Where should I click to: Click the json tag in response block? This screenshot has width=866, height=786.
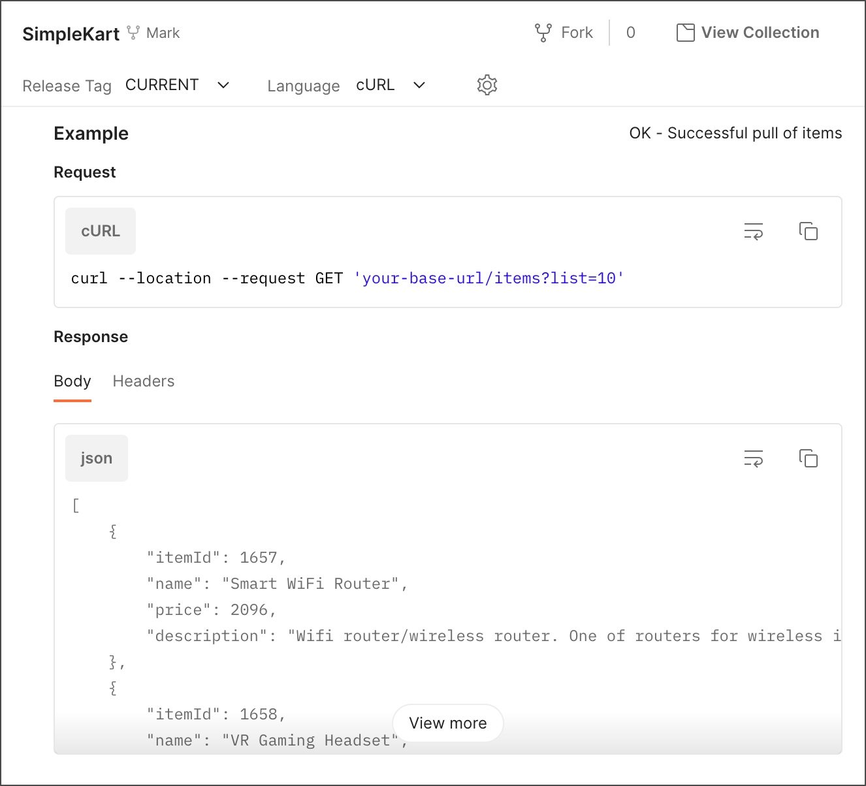(x=97, y=458)
